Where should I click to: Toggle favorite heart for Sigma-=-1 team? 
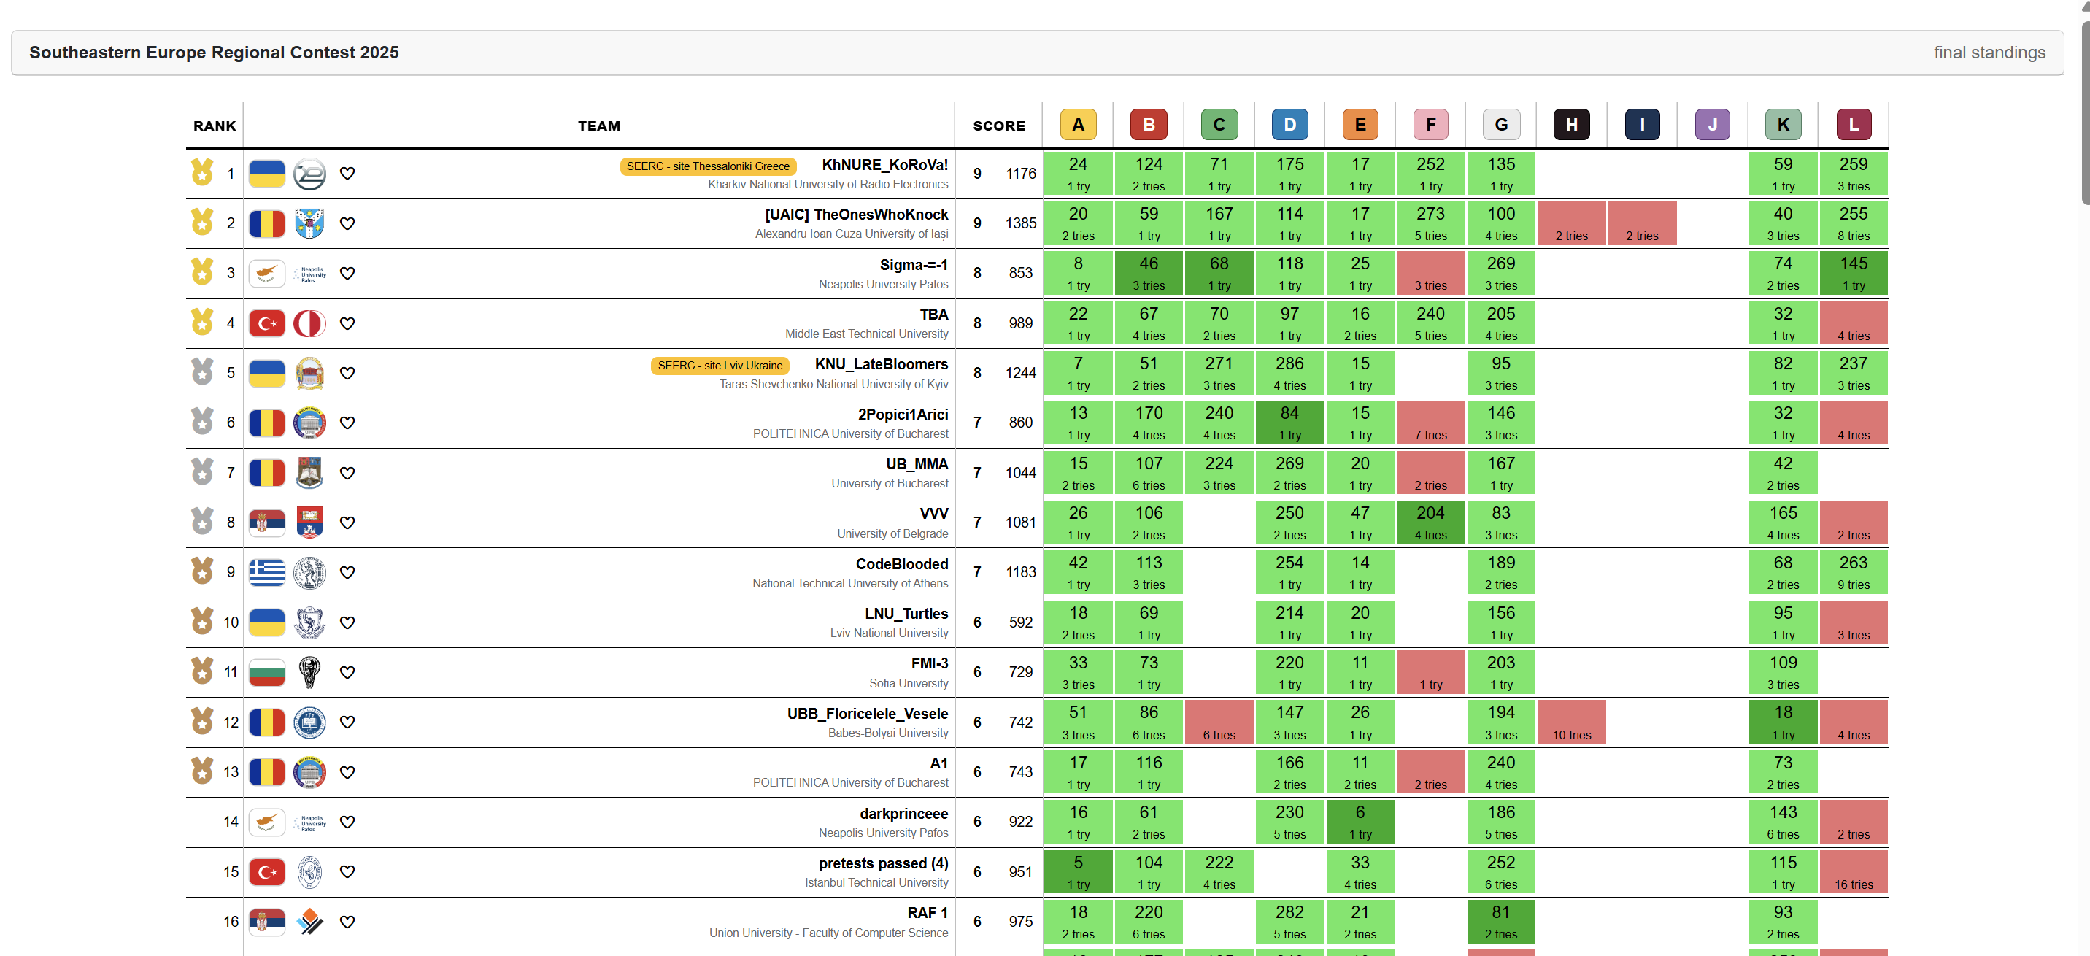pyautogui.click(x=347, y=274)
